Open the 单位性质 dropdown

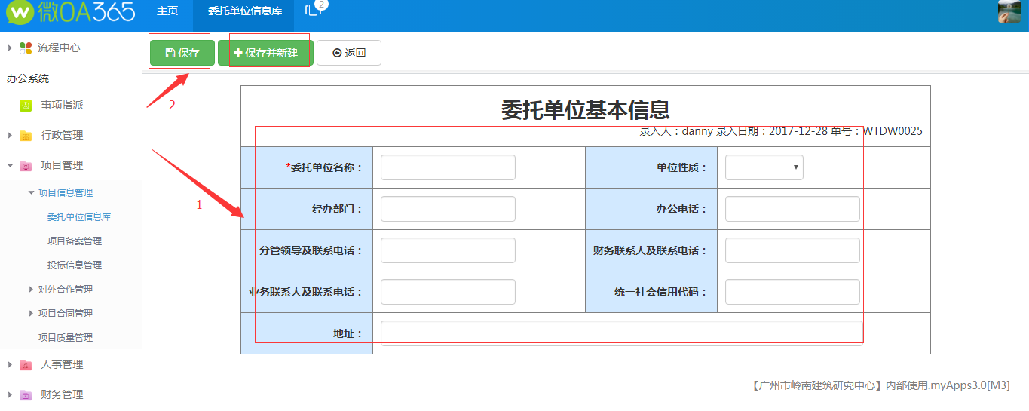(x=764, y=167)
